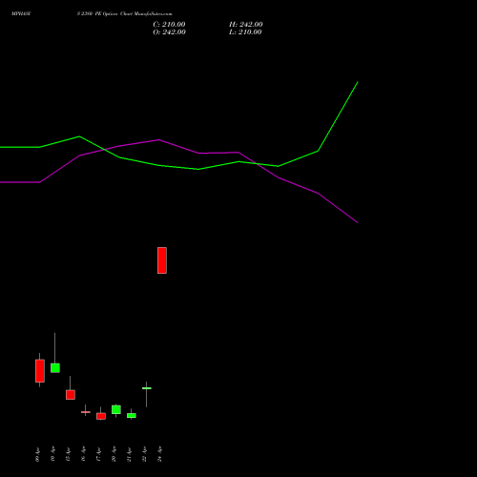Select the small red candle for 17 Apr
Screen dimensions: 477x477
(x=101, y=416)
